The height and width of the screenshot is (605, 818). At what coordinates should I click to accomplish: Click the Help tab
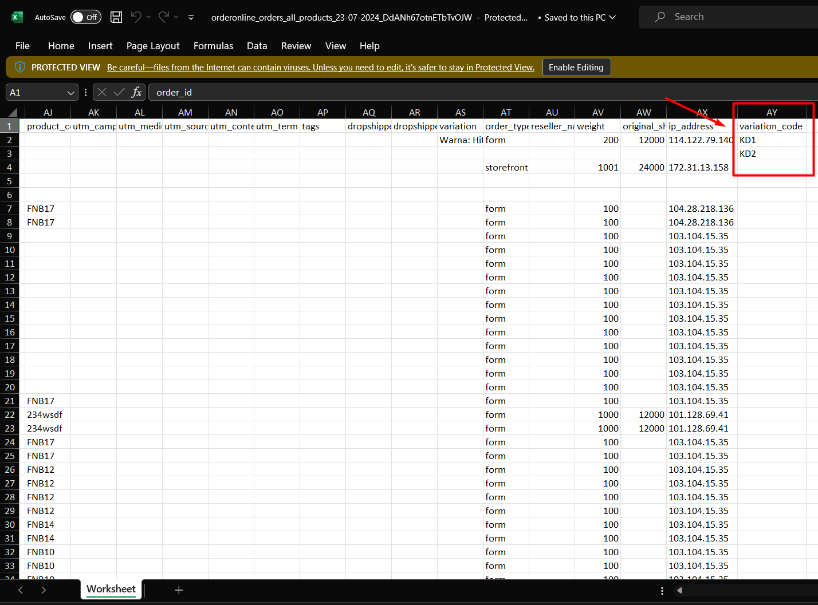point(369,46)
